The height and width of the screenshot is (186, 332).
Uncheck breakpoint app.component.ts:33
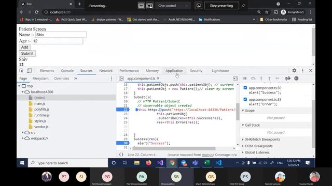(245, 99)
